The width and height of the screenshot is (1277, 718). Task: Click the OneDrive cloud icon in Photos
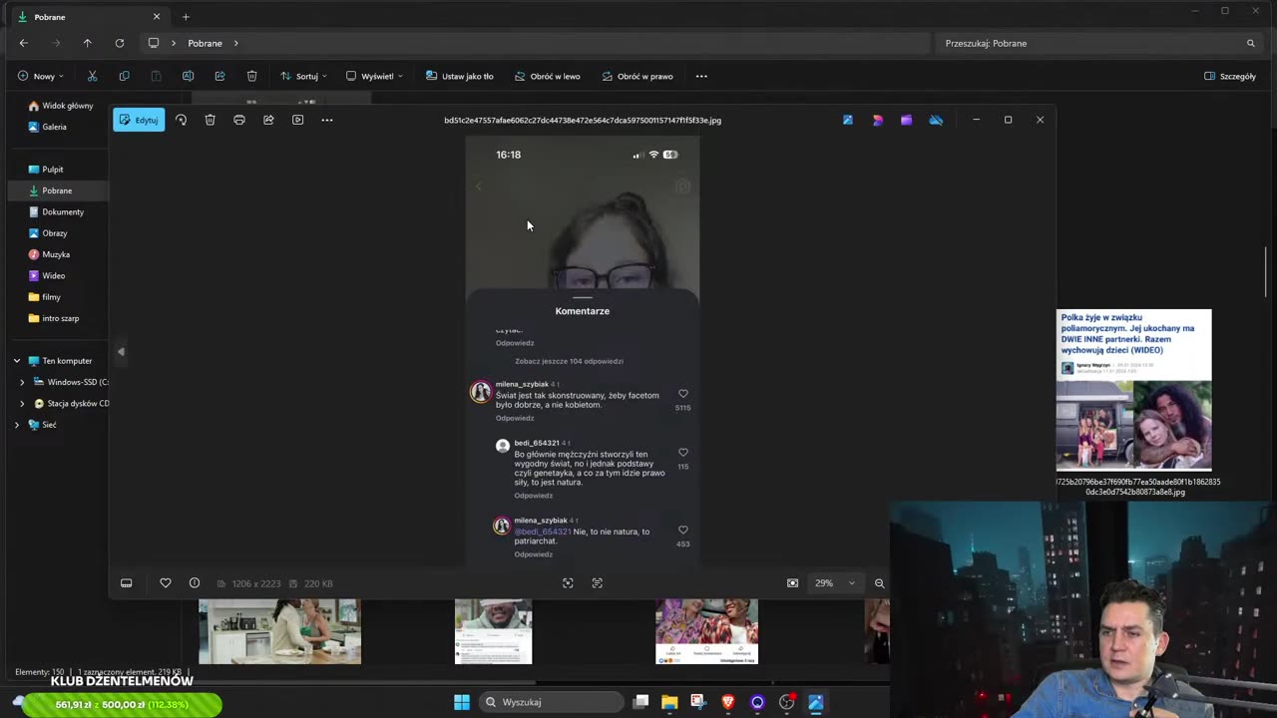point(936,120)
